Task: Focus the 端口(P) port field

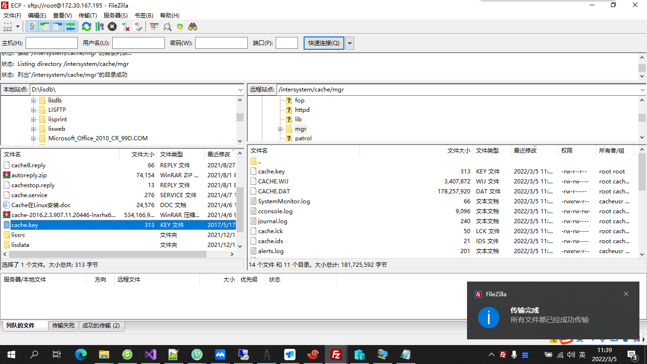Action: [x=287, y=43]
